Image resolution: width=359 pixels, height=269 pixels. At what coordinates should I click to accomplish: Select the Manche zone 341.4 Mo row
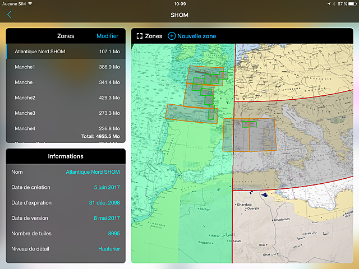(x=66, y=82)
